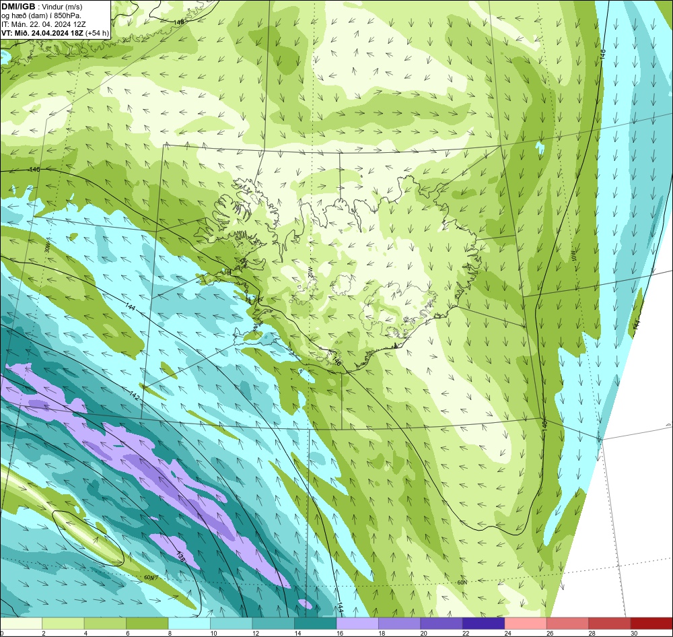Click the legend scale number '20'

point(423,633)
